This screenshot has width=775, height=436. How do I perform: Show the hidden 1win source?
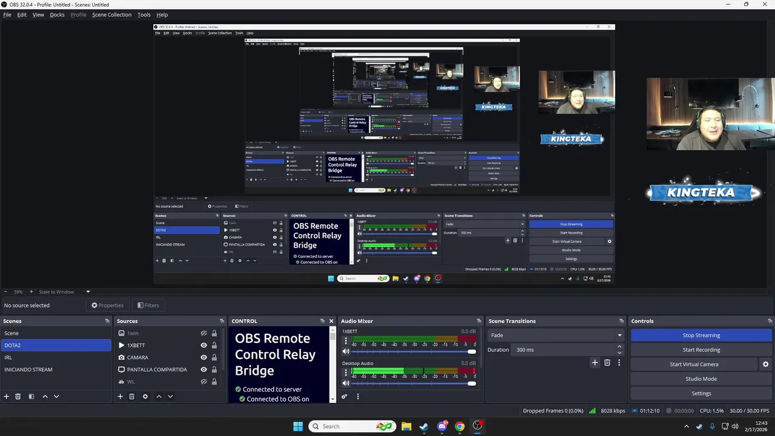[x=203, y=333]
